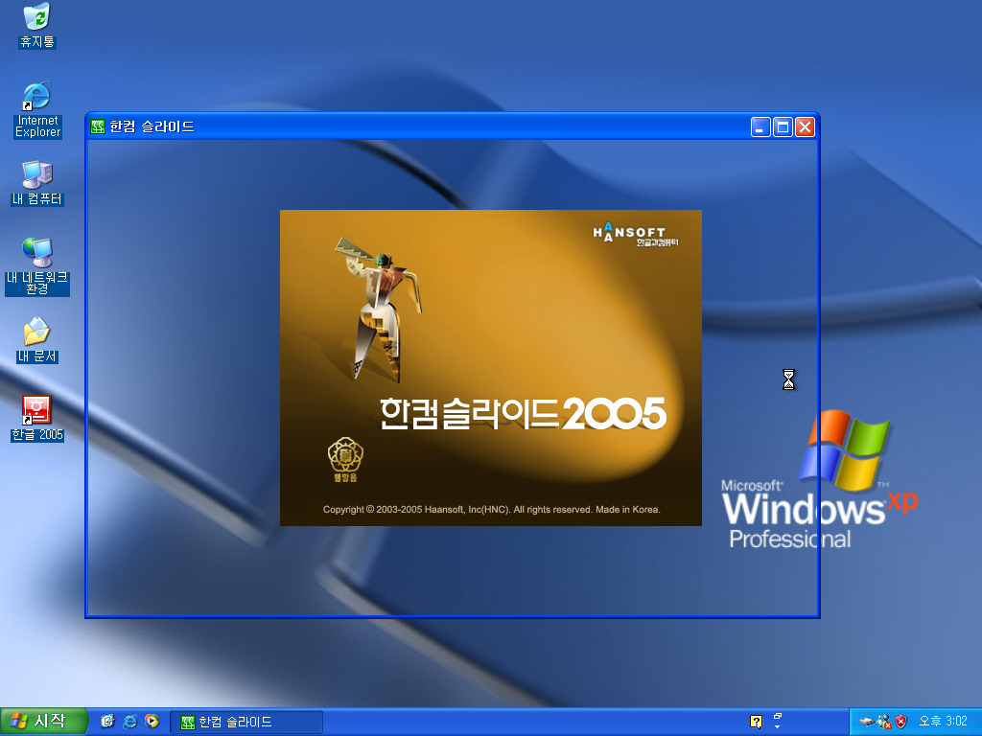The image size is (982, 736).
Task: Click Safely Remove Hardware tray icon
Action: click(x=867, y=722)
